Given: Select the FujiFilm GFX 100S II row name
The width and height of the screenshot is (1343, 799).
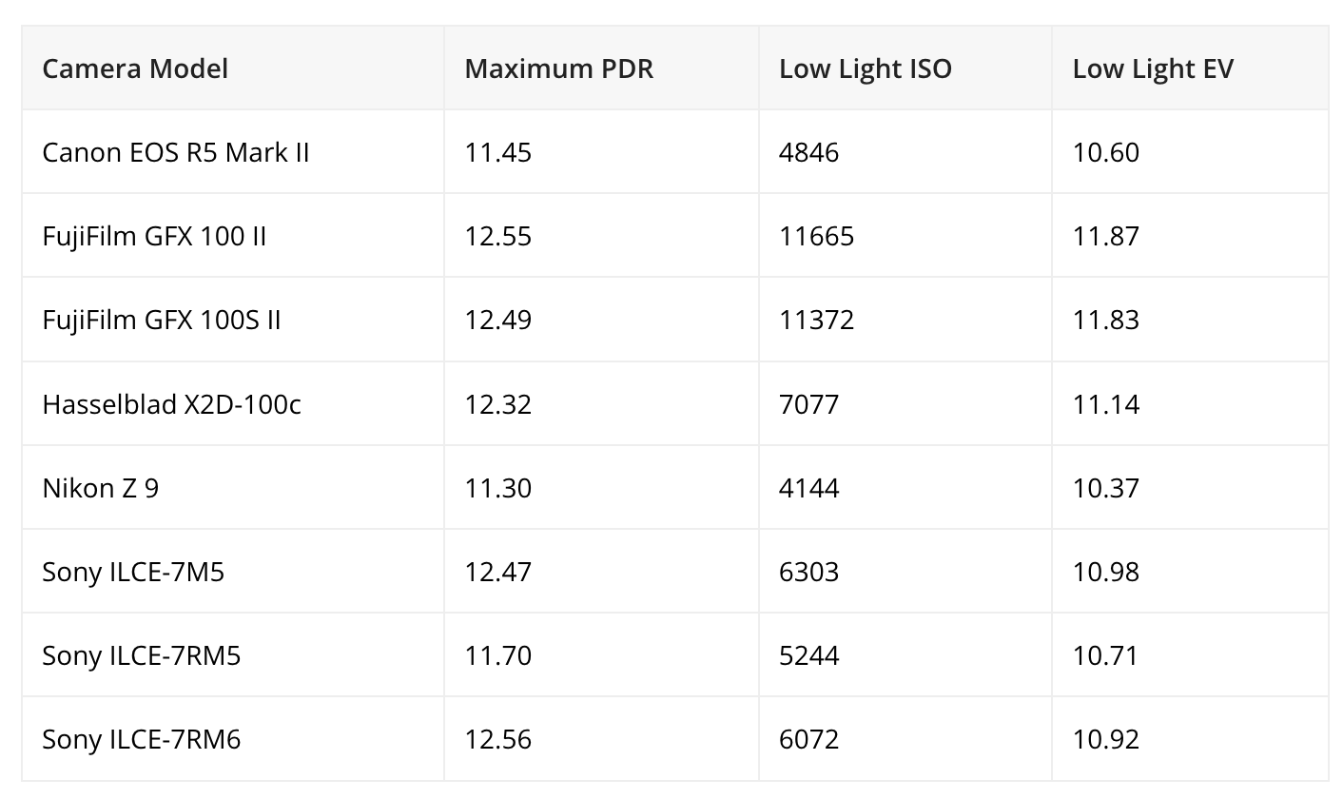Looking at the screenshot, I should point(232,320).
